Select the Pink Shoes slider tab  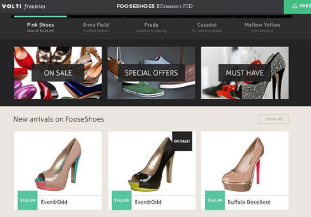40,27
